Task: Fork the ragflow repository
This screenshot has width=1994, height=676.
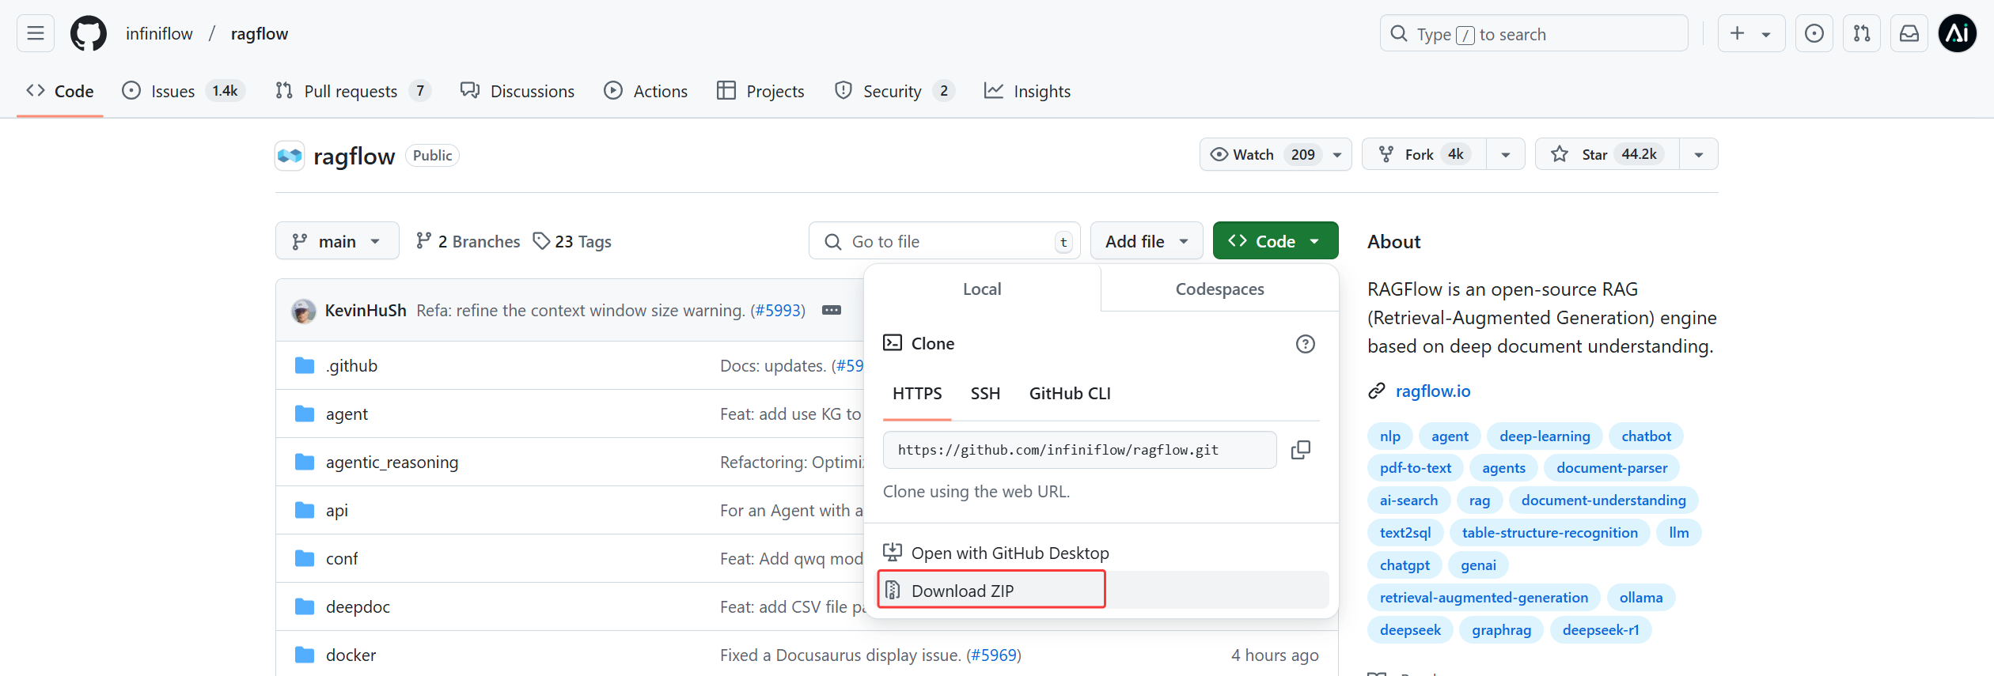Action: click(x=1424, y=154)
